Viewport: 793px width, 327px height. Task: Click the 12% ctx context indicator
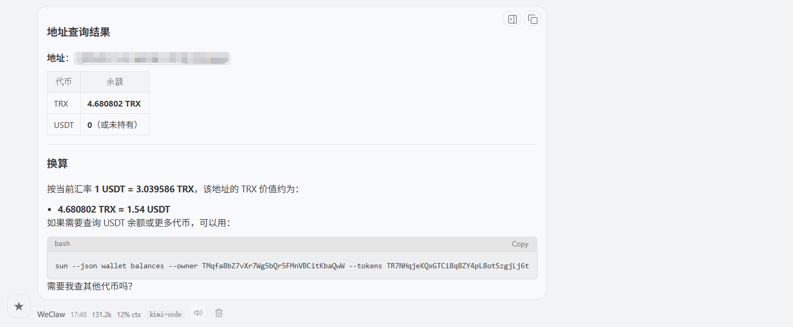tap(129, 315)
